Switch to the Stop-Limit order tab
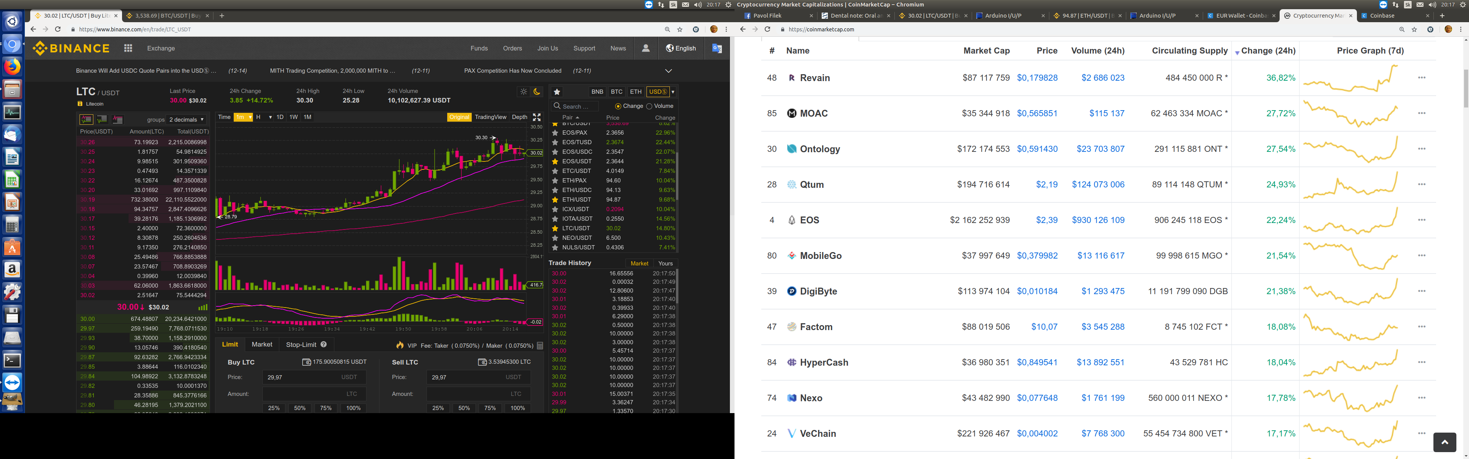The image size is (1469, 459). (301, 344)
